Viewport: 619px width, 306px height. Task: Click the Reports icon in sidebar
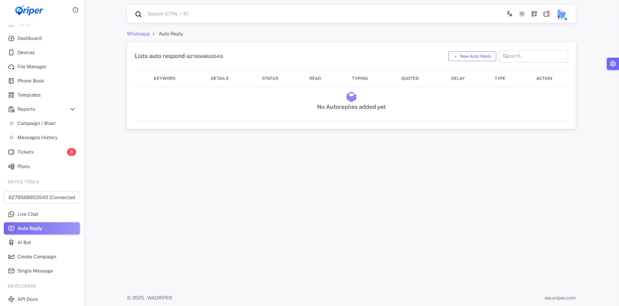pos(11,109)
